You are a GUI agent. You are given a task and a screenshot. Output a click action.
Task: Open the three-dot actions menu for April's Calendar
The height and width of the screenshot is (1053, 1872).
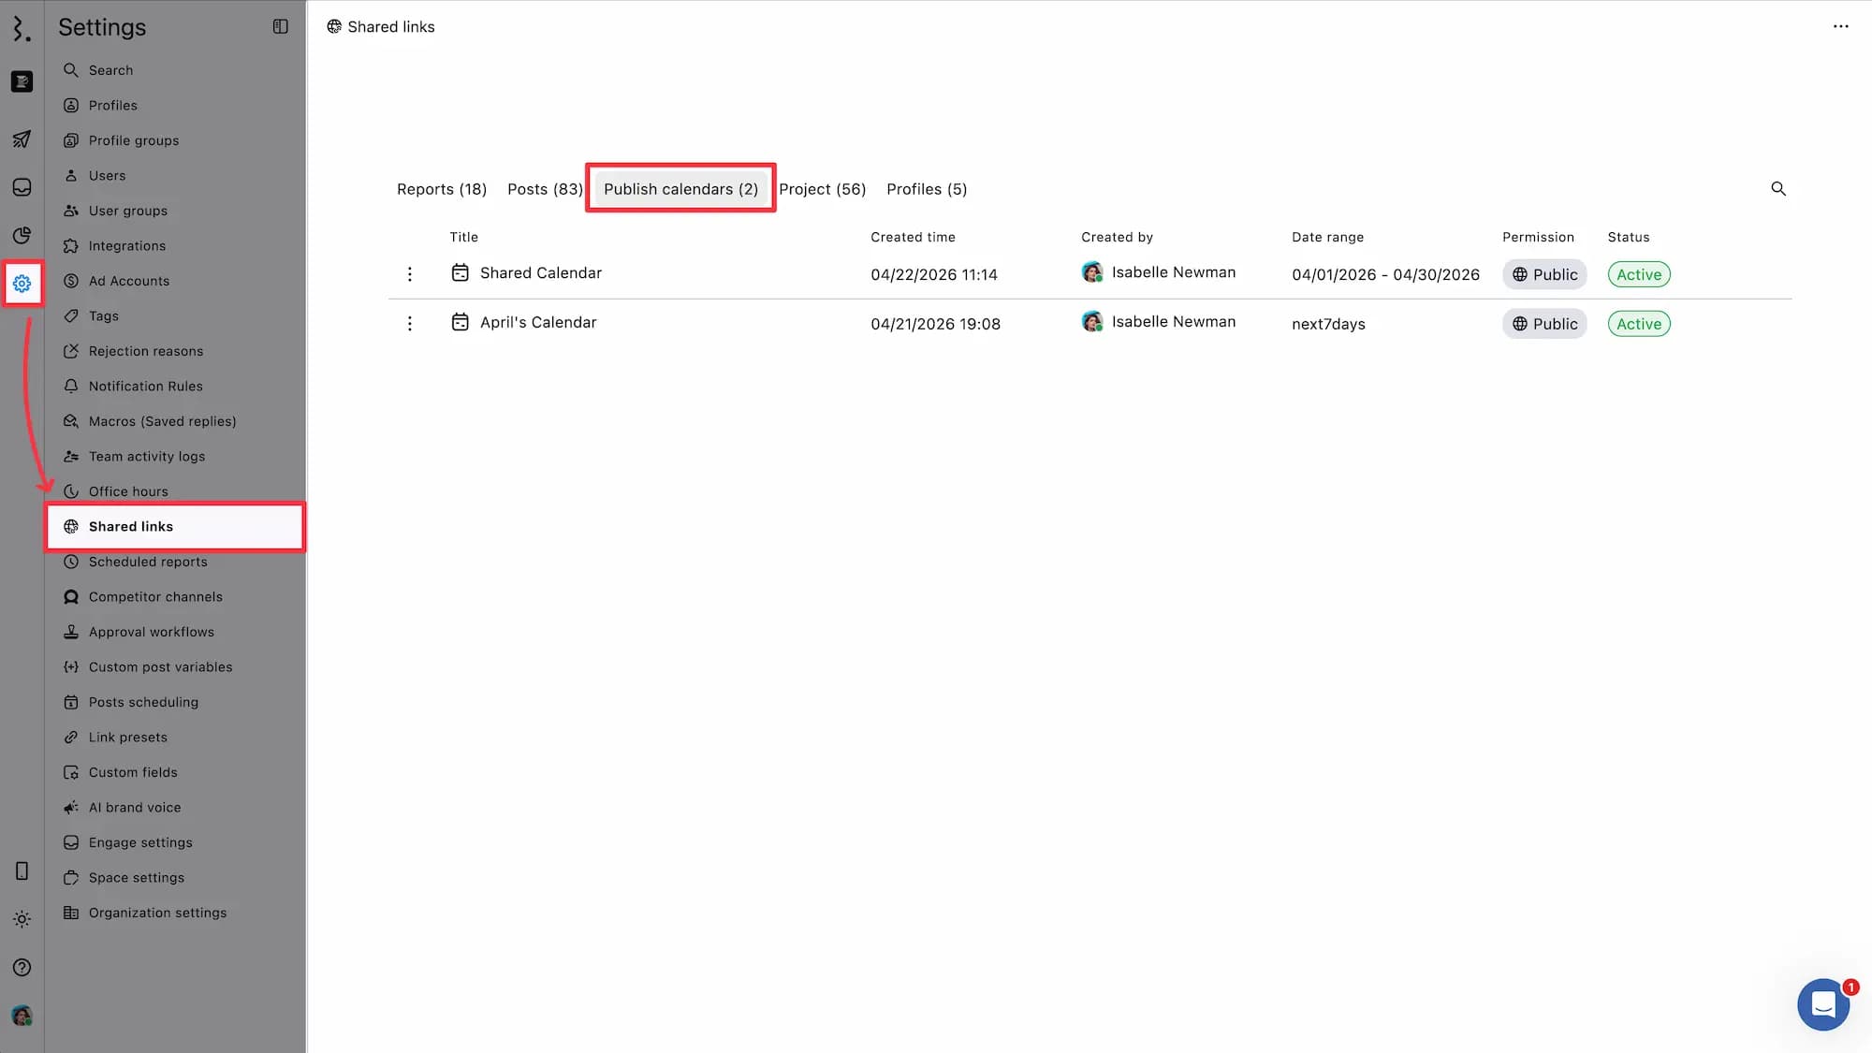click(410, 322)
